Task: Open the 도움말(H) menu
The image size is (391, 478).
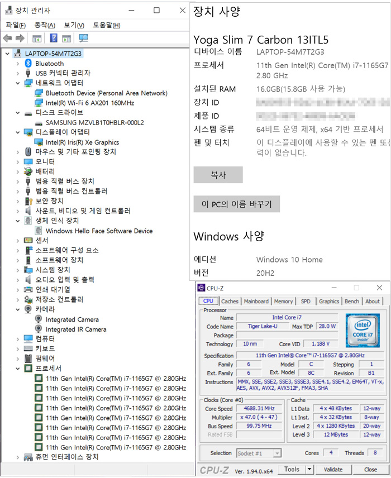Action: [x=107, y=25]
